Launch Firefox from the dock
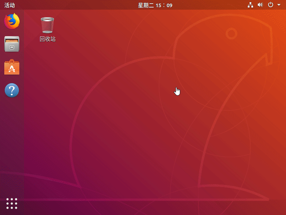 click(12, 21)
